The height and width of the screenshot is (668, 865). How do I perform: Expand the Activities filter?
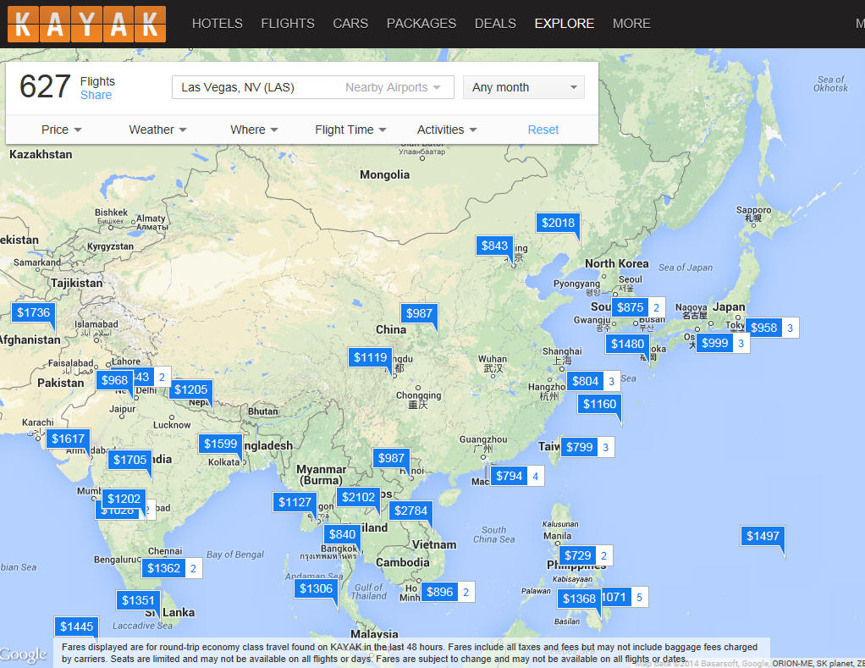(447, 130)
